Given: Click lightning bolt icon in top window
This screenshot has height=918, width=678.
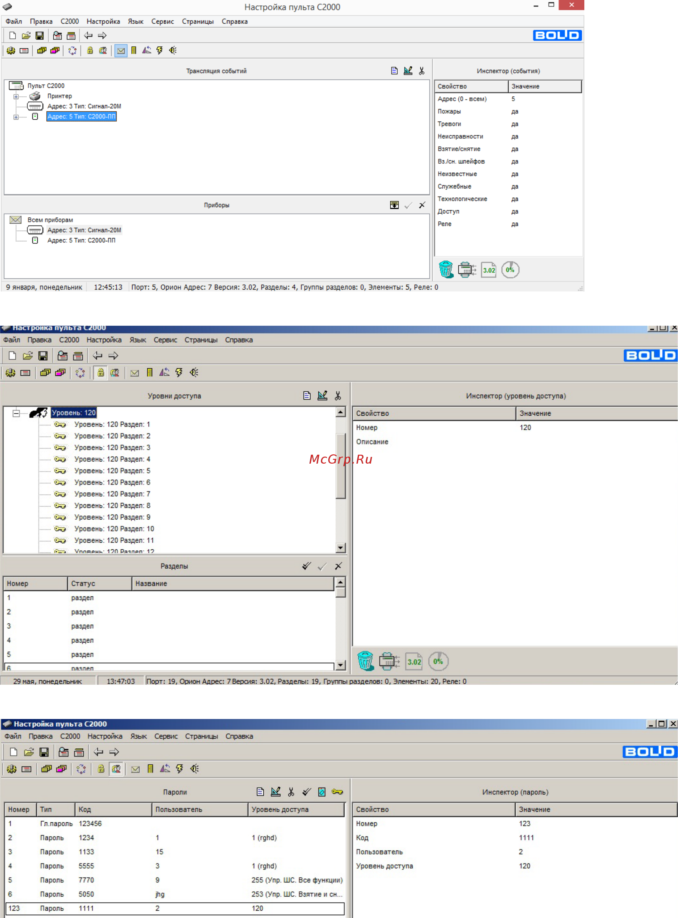Looking at the screenshot, I should pyautogui.click(x=160, y=51).
